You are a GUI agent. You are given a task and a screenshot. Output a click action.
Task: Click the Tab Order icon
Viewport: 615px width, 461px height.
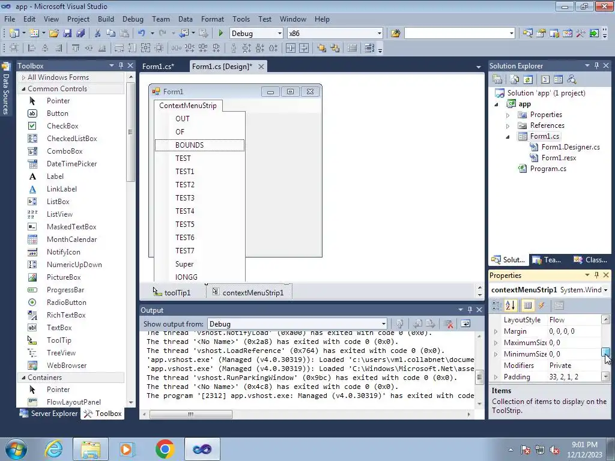(369, 48)
